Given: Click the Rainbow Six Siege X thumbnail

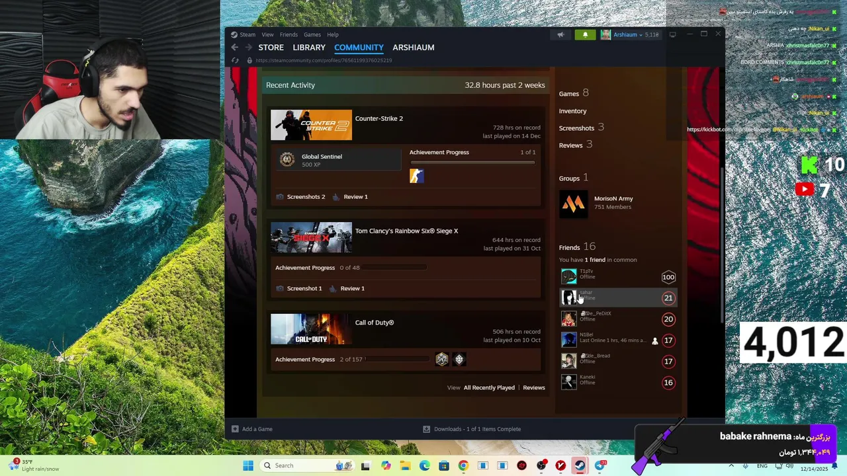Looking at the screenshot, I should 311,237.
